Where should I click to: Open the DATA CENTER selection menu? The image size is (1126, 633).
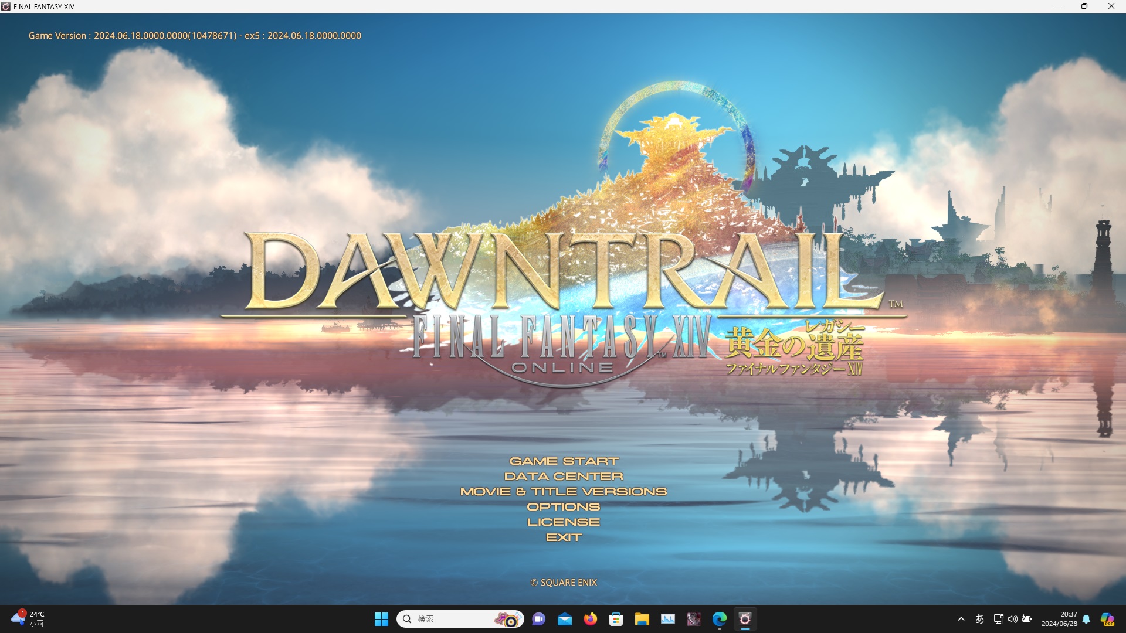coord(564,476)
